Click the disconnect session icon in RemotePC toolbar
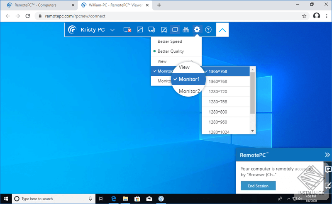This screenshot has height=204, width=332. point(127,30)
